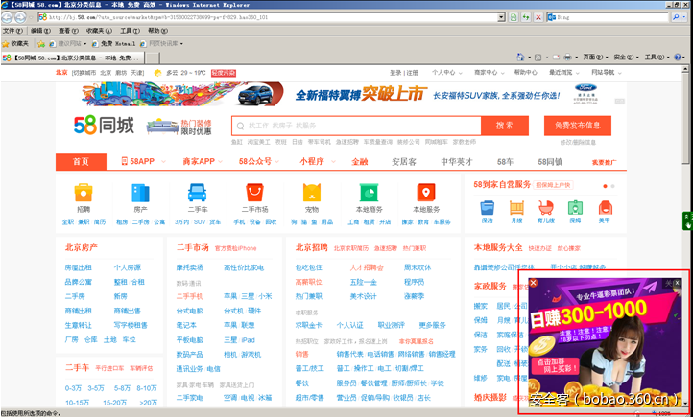
Task: Click the 宠物 pets category icon
Action: (x=312, y=193)
